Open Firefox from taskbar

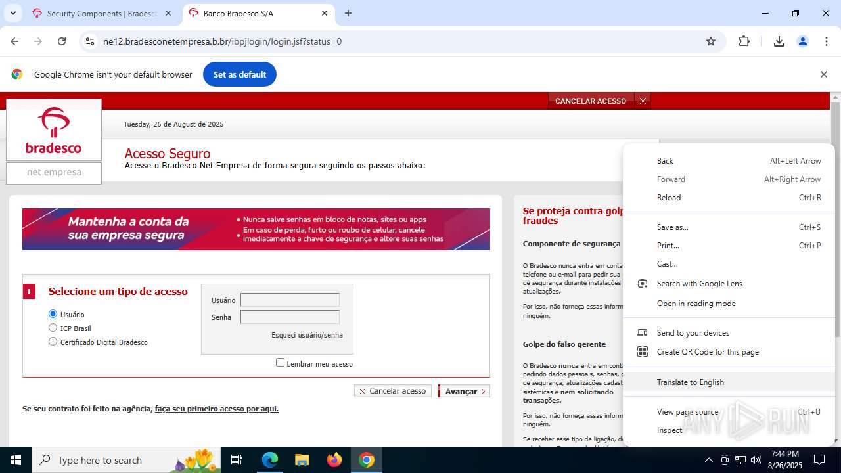(x=334, y=460)
